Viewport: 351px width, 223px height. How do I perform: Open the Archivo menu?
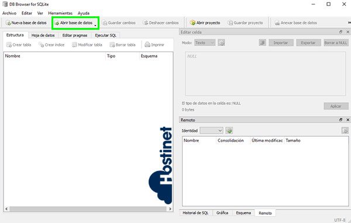point(9,13)
